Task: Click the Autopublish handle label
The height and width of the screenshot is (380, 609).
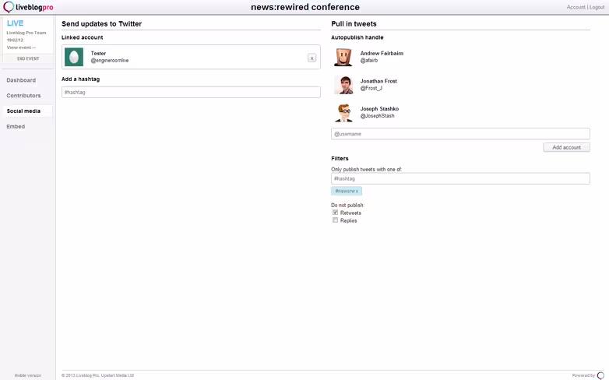Action: click(357, 37)
